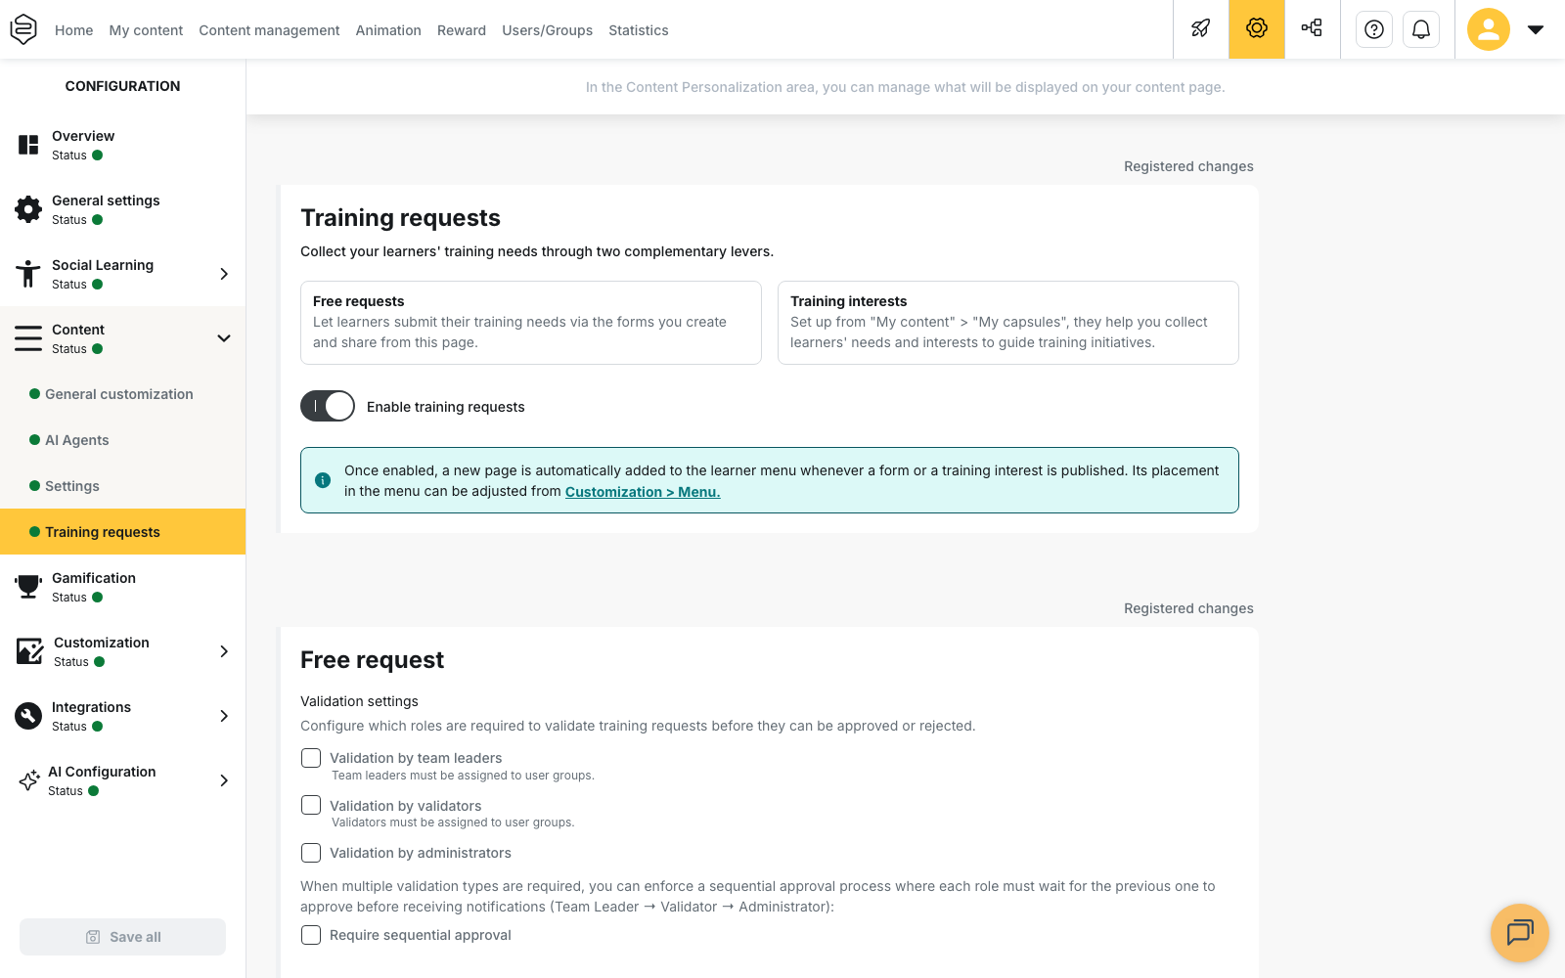Open the Content management menu

269,30
